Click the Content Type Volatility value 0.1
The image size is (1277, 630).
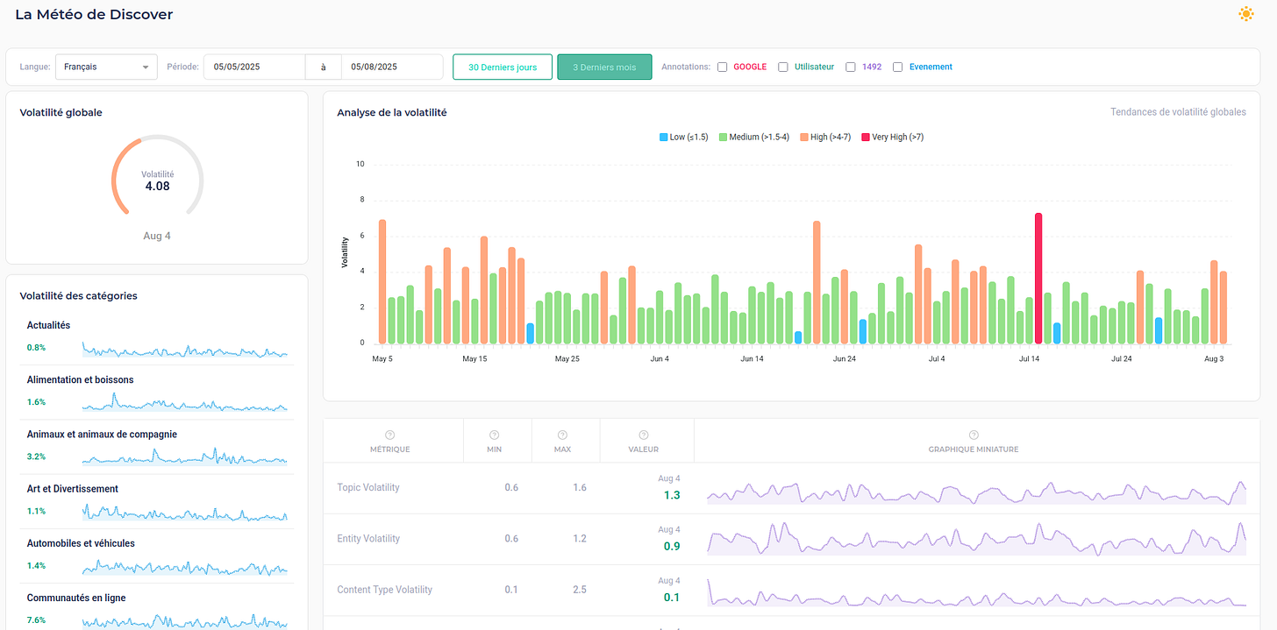[672, 598]
